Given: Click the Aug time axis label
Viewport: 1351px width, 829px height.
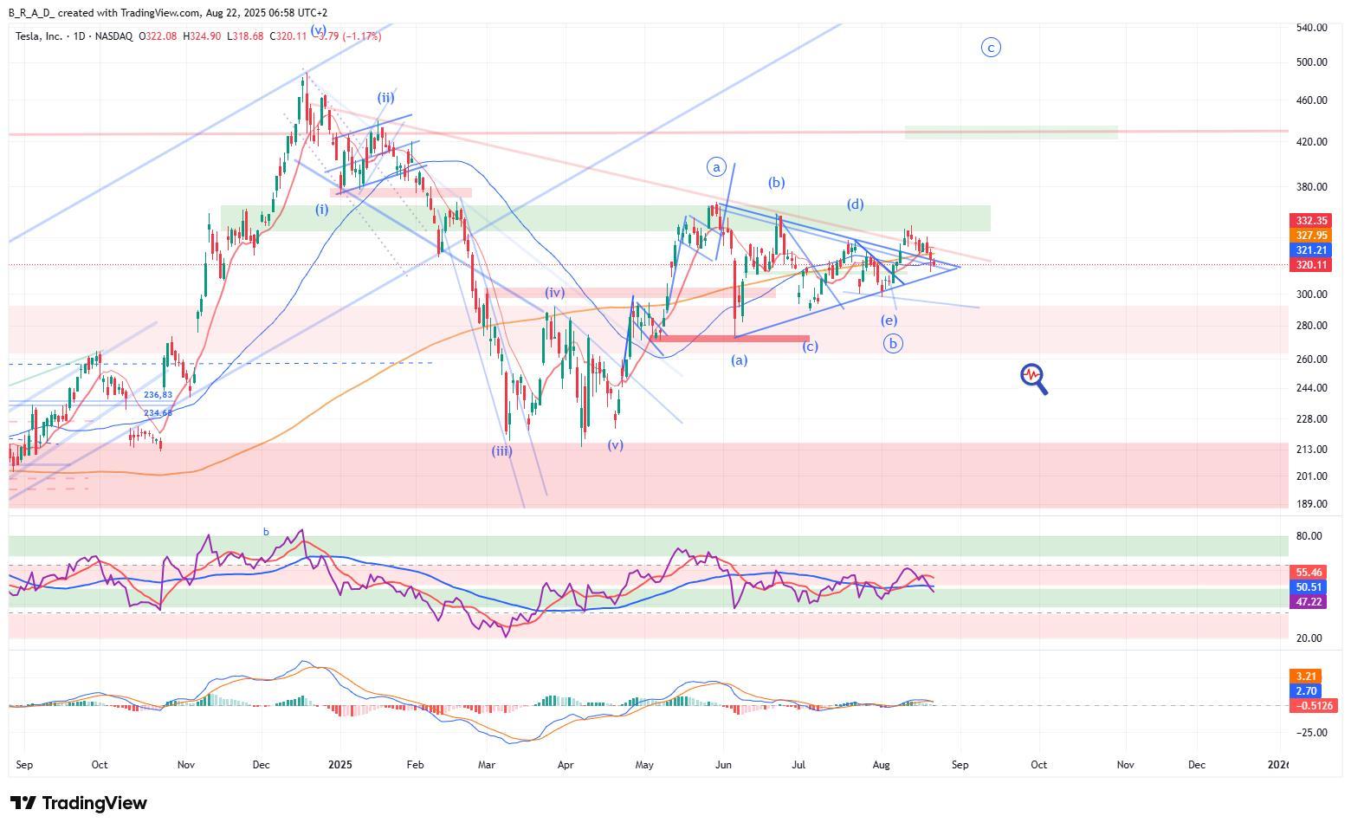Looking at the screenshot, I should 882,765.
